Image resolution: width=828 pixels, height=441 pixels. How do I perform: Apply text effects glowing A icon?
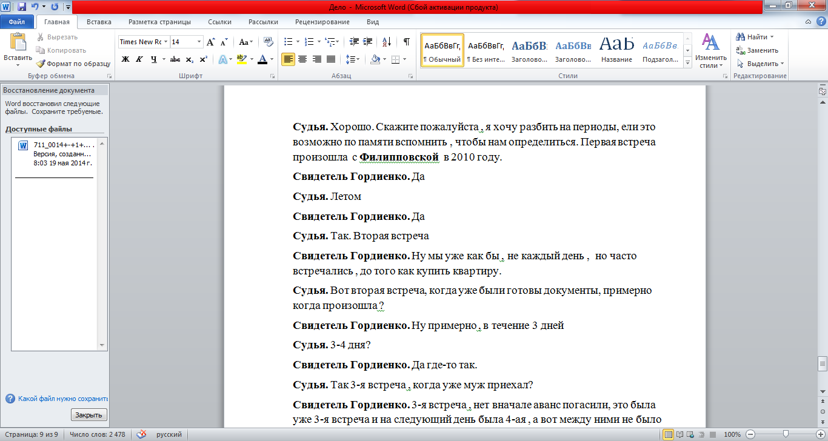point(222,59)
